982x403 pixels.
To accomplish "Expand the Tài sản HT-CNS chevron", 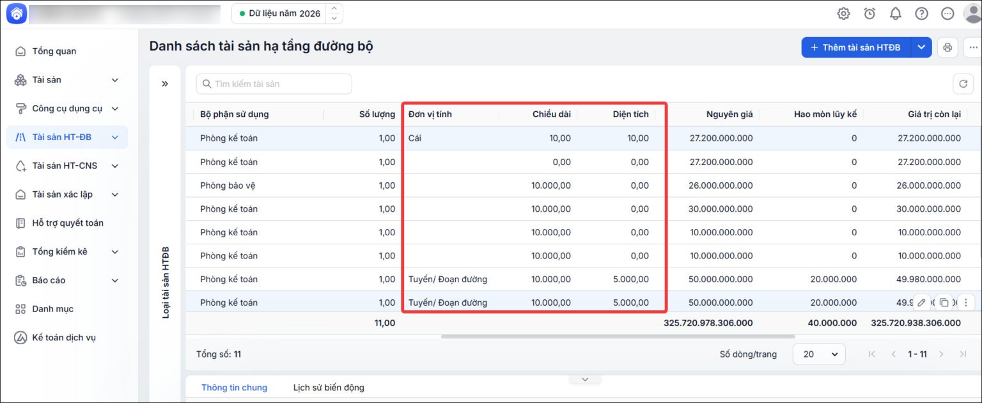I will (x=115, y=166).
